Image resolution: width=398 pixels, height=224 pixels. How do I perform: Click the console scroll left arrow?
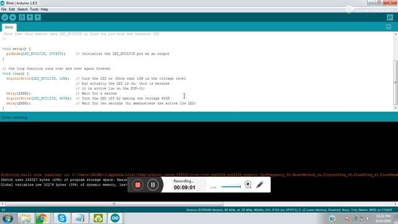pos(2,203)
